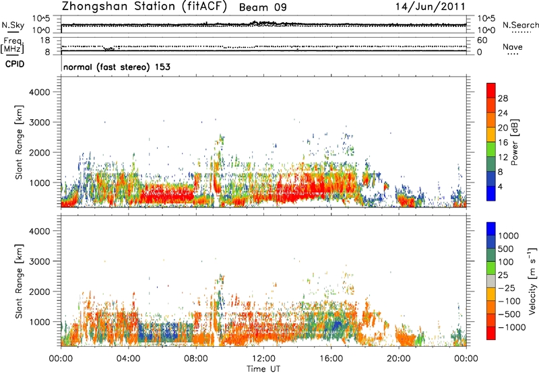Click the 'Beam 09' label
This screenshot has width=539, height=373.
[x=263, y=7]
